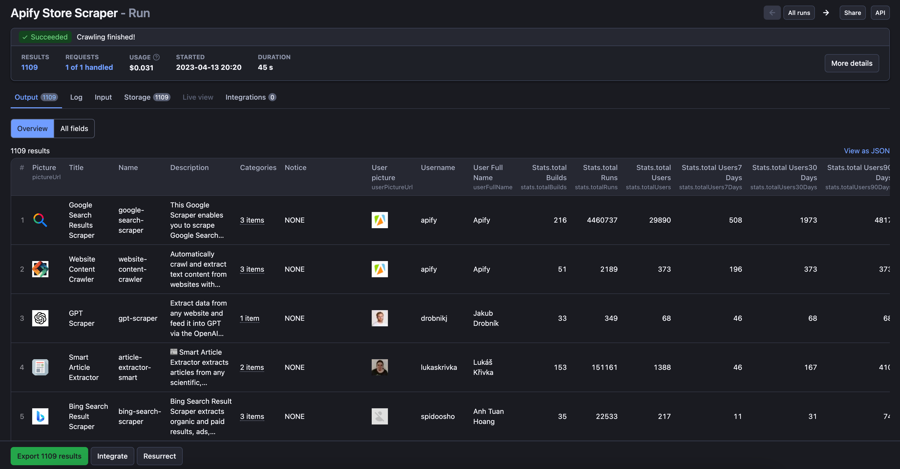This screenshot has width=900, height=469.
Task: Expand 3 items categories for Google Search Scraper
Action: coord(252,220)
